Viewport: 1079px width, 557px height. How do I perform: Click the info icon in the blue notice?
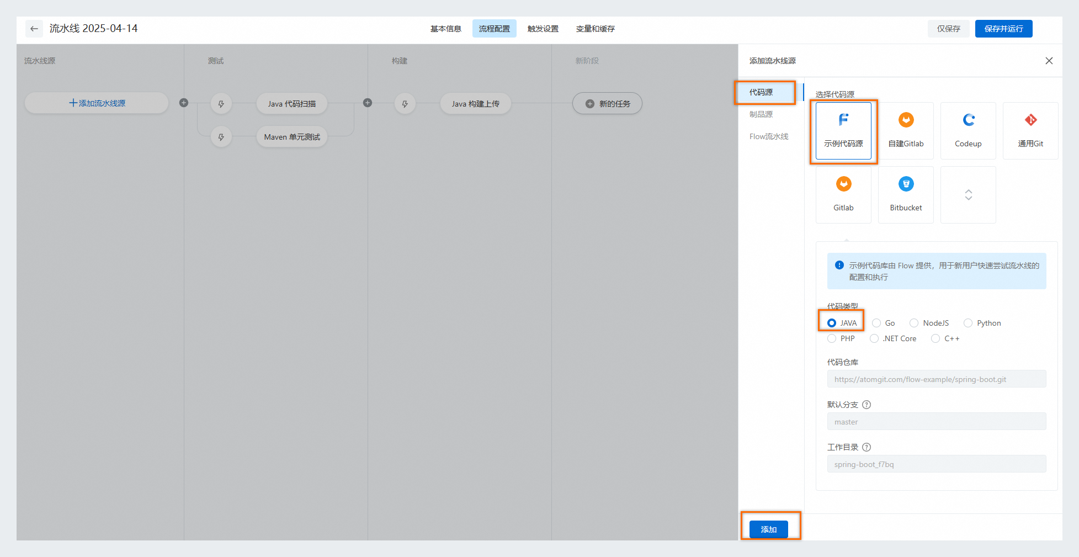point(839,265)
